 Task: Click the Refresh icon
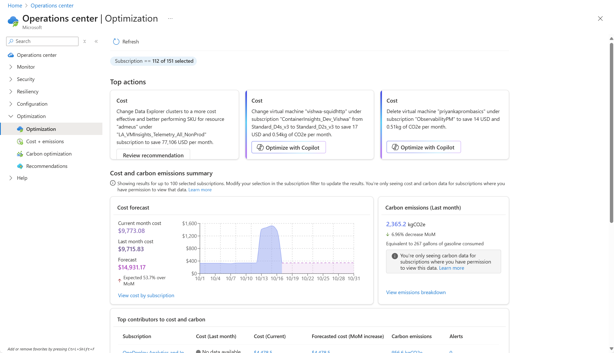click(x=116, y=42)
